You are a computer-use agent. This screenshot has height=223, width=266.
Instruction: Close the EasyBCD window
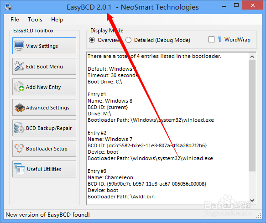point(253,5)
